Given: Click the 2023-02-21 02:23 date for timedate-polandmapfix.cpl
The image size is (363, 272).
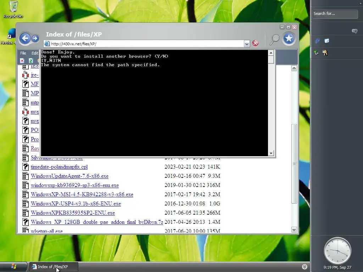Looking at the screenshot, I should tap(184, 167).
